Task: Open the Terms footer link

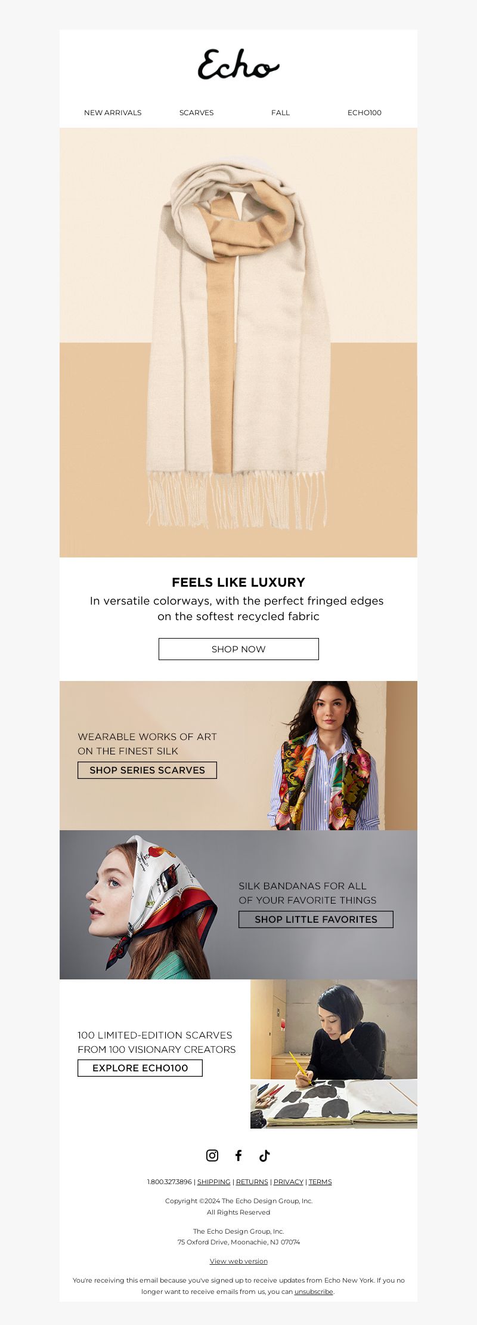Action: (x=320, y=1182)
